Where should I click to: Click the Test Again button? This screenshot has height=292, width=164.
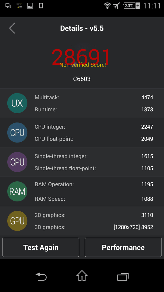(41, 247)
